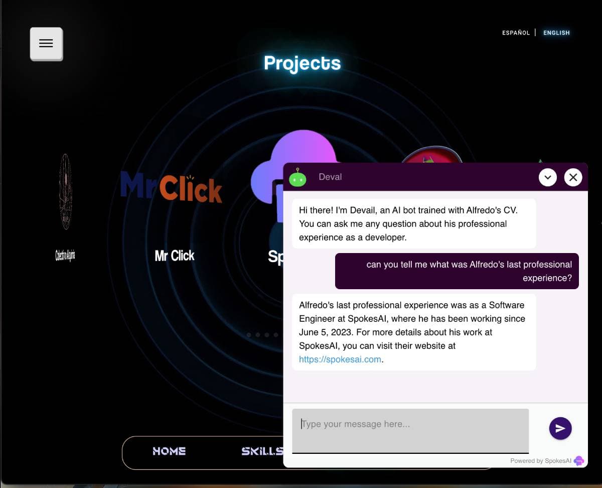Open the Colectivo Alquimia project image
Screen dimensions: 602x488
click(x=66, y=192)
